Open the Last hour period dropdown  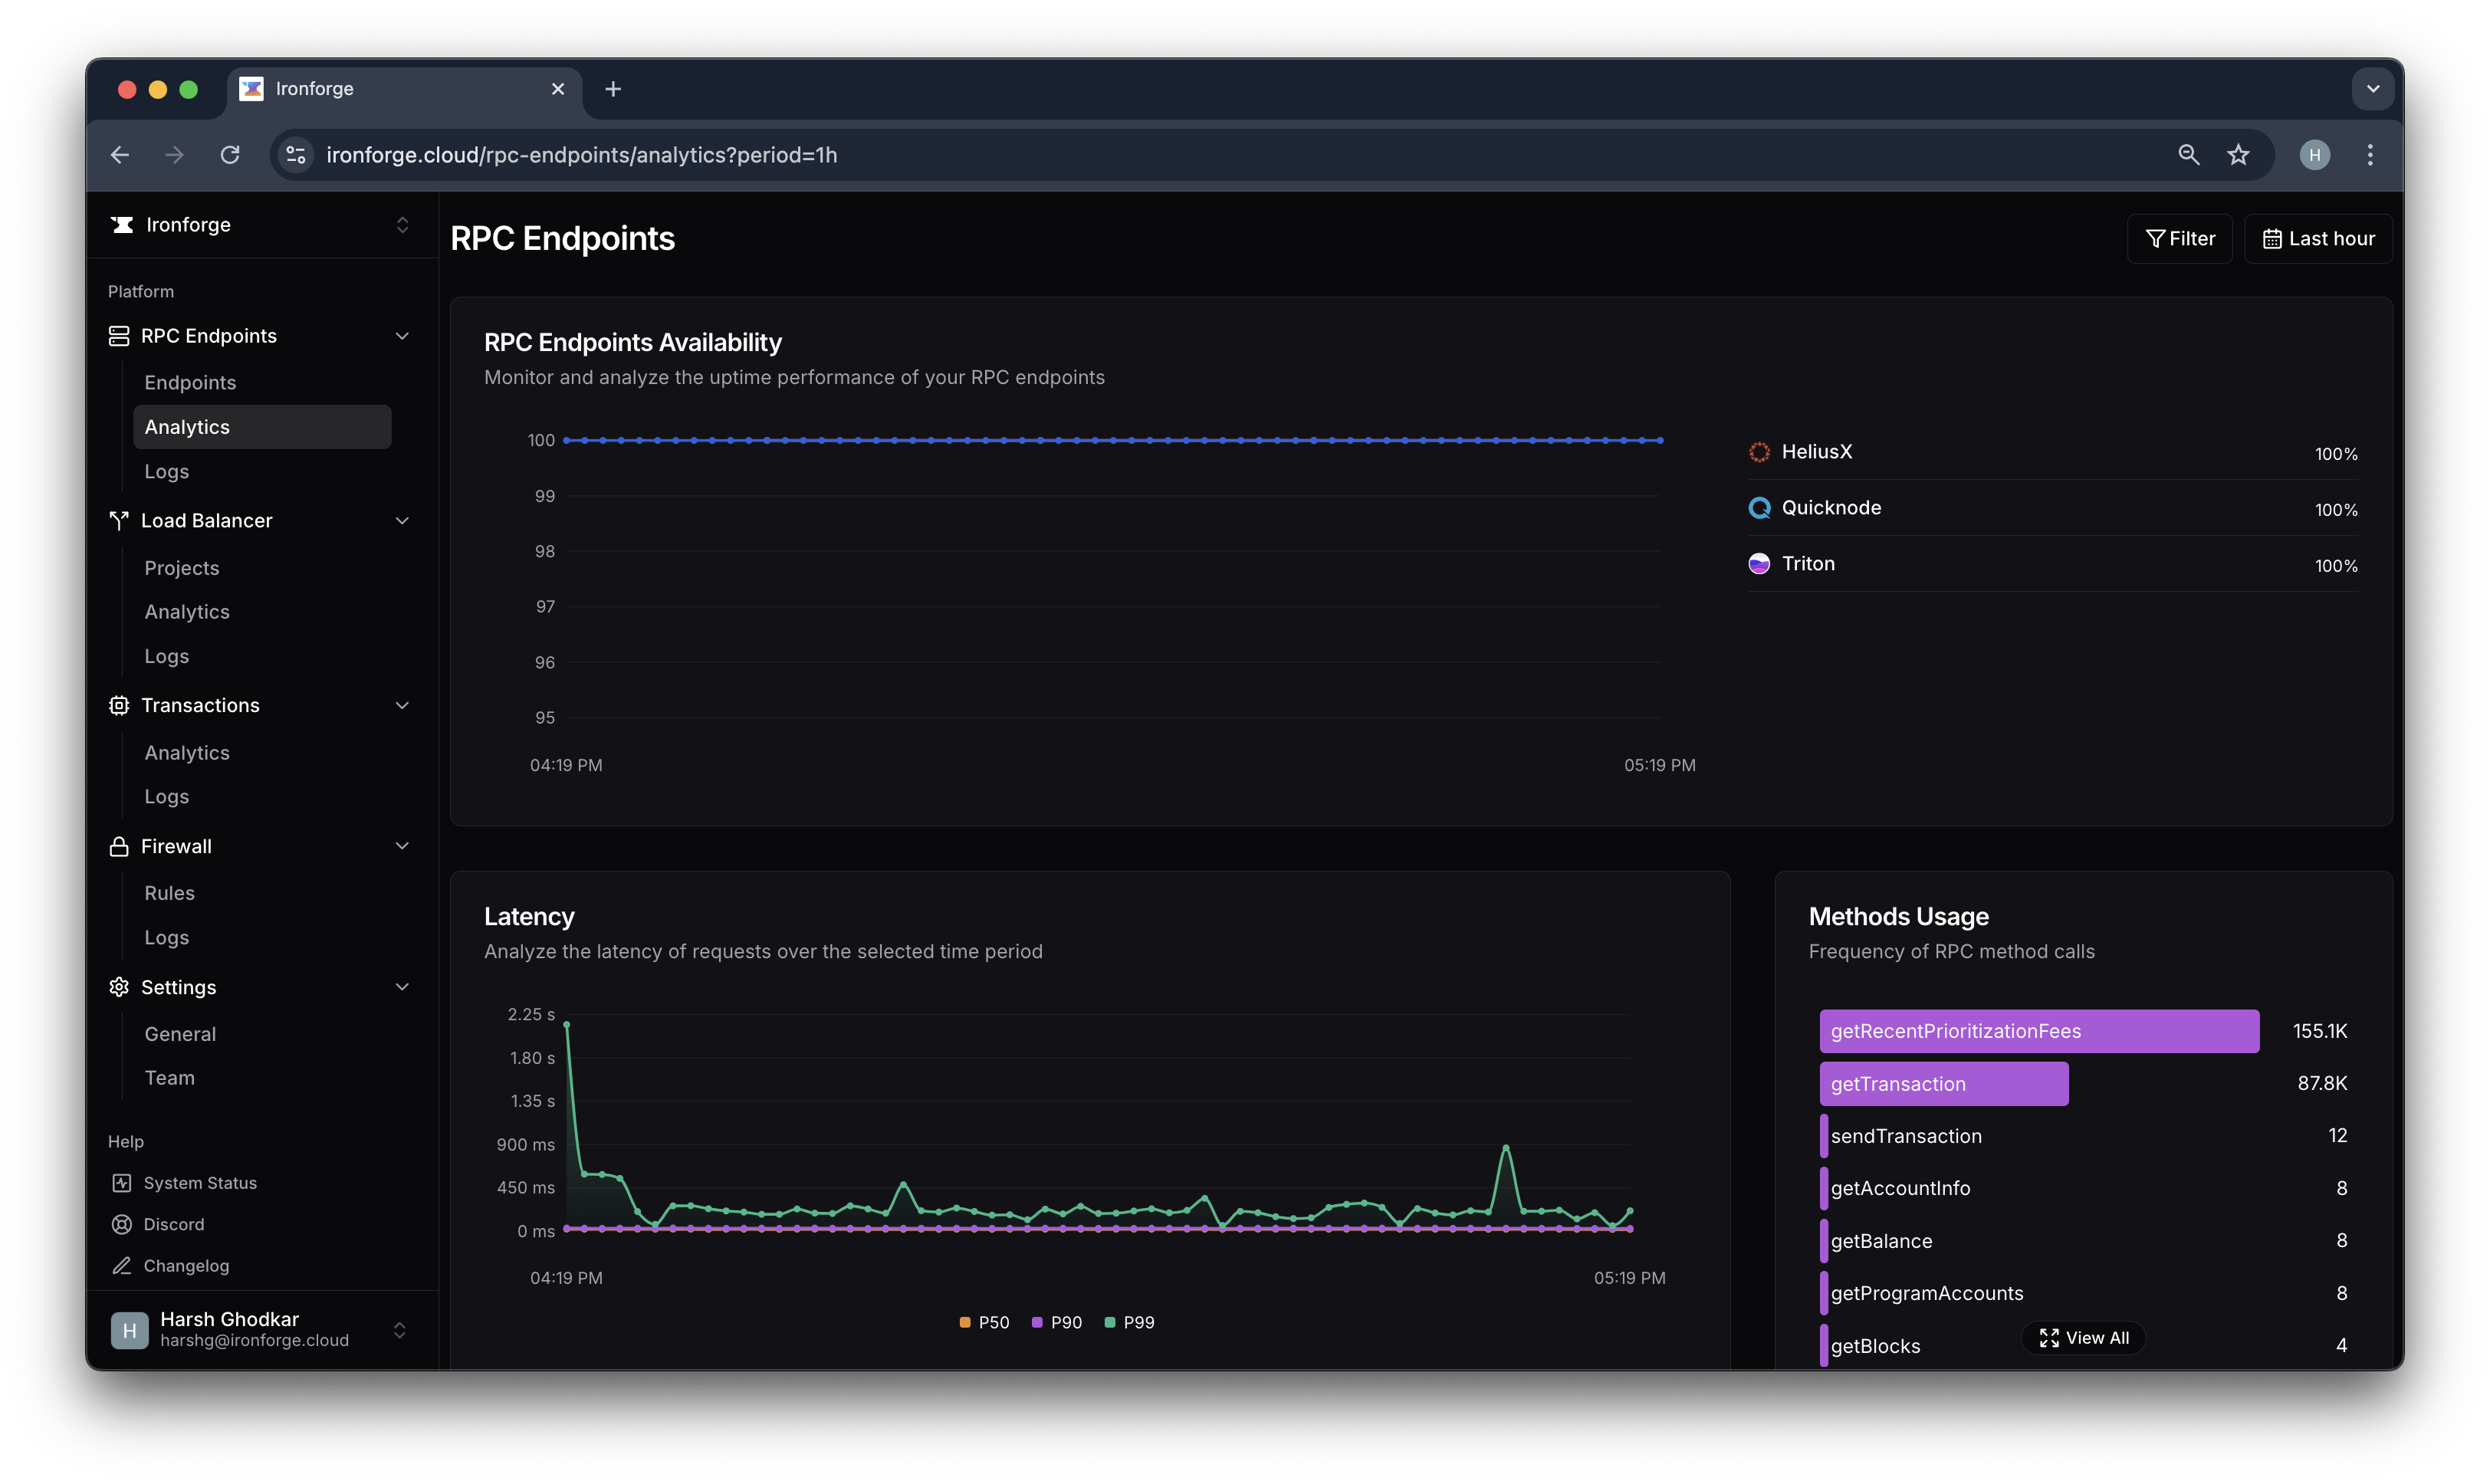2318,239
